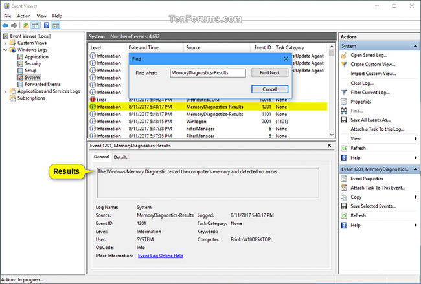Click the Forwarded Events log icon

point(20,84)
